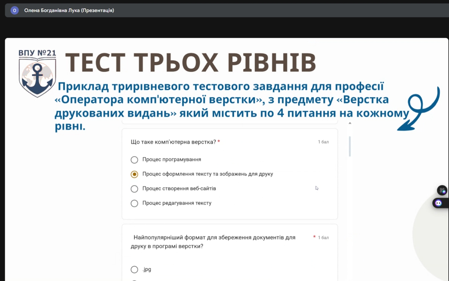Click the blue subtitle starting 'Приклад трирівневого тестового завдання'
The height and width of the screenshot is (281, 449).
(232, 106)
